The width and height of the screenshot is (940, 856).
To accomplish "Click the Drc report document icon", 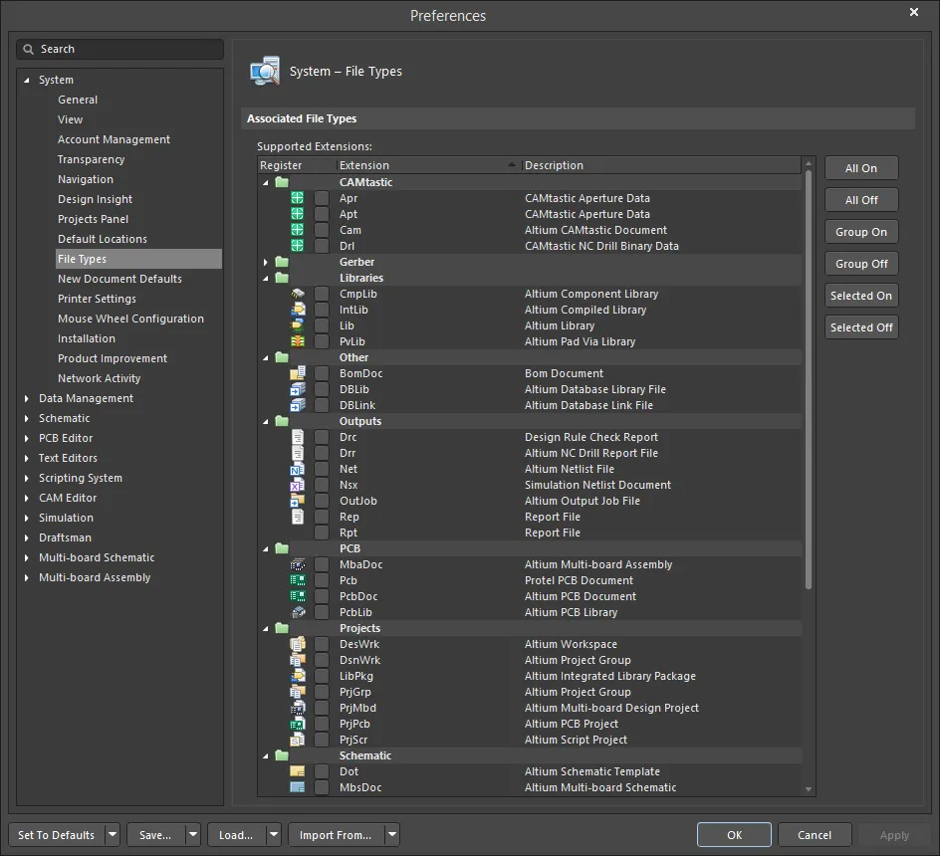I will click(x=298, y=437).
